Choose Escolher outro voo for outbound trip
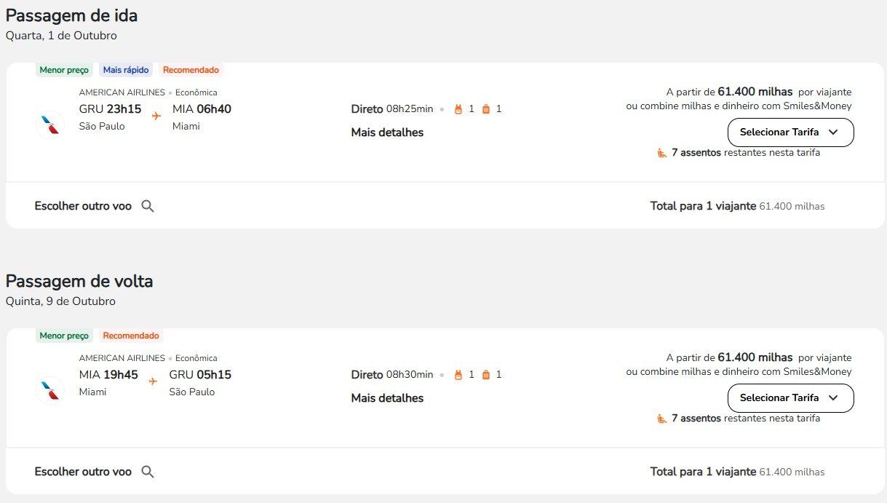The width and height of the screenshot is (887, 503). click(x=83, y=206)
